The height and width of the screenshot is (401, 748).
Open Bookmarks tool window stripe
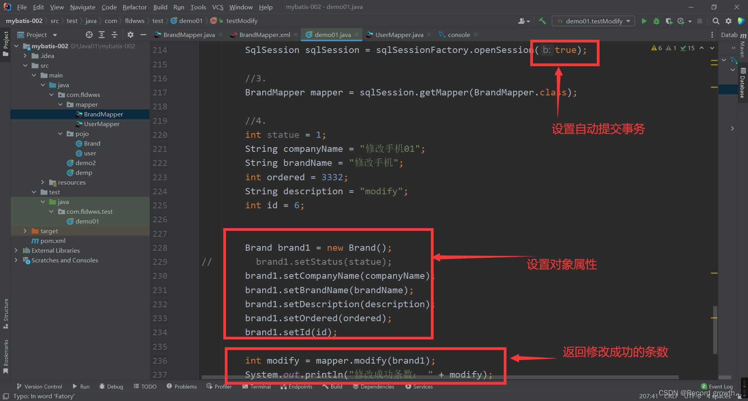tap(5, 356)
